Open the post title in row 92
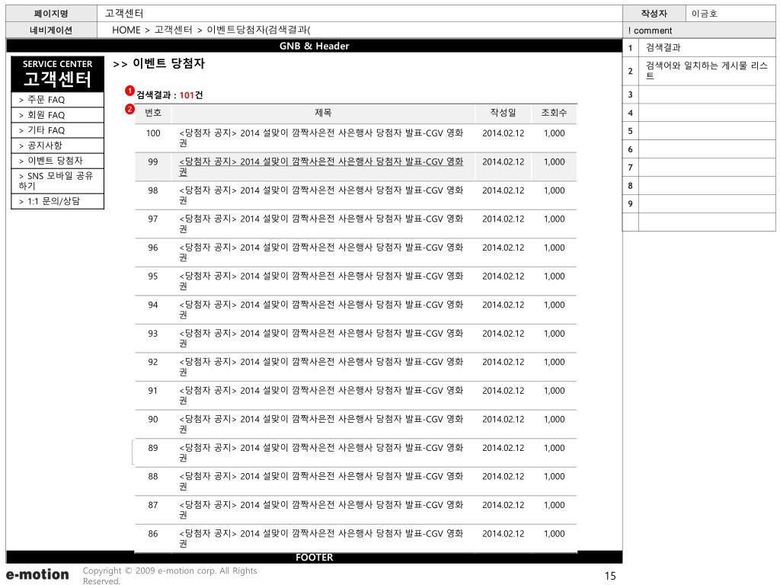Screen dimensions: 780x585 pos(321,366)
